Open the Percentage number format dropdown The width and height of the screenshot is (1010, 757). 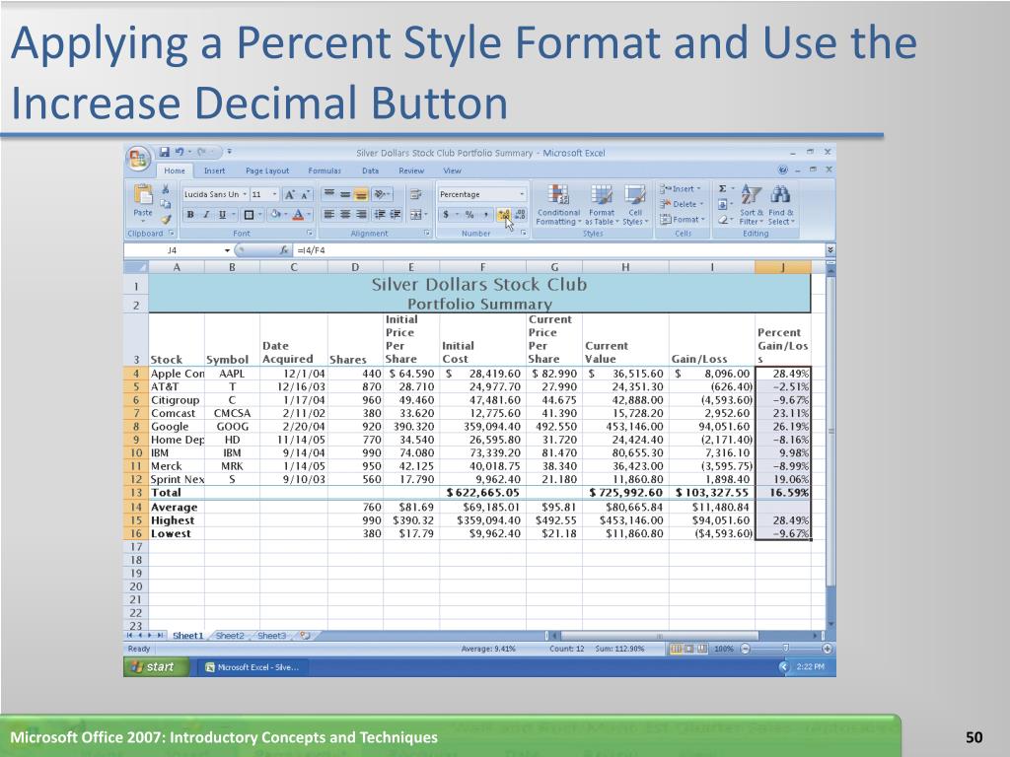click(521, 194)
